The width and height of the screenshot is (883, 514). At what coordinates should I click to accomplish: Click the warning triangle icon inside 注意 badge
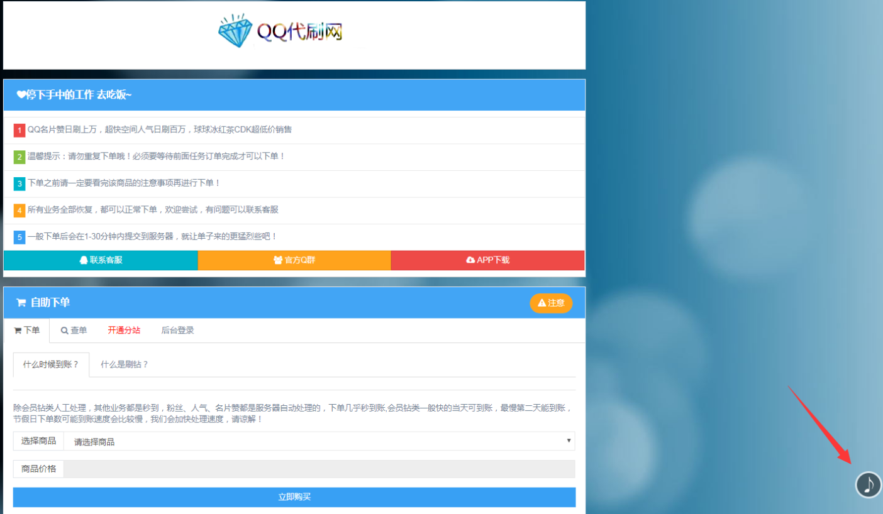542,303
